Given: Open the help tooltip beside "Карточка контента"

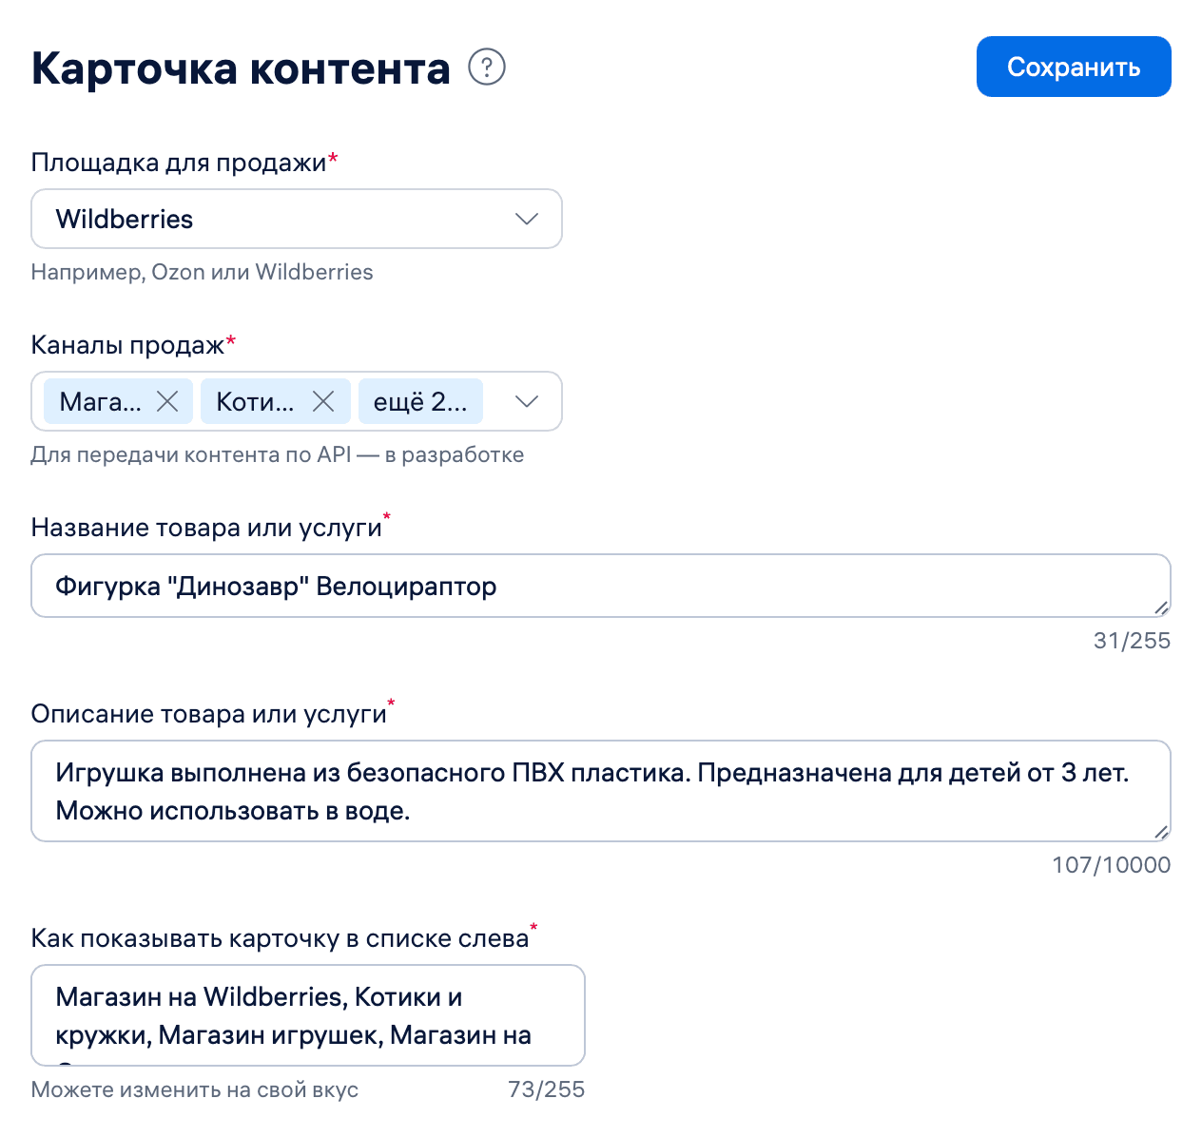Looking at the screenshot, I should (487, 67).
